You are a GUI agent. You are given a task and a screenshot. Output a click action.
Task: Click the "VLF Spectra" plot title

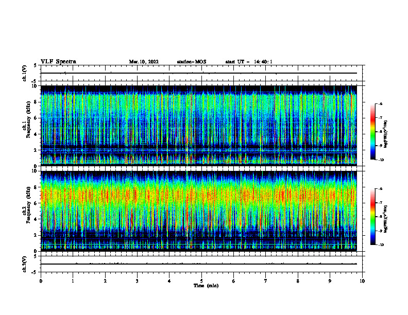(x=58, y=61)
